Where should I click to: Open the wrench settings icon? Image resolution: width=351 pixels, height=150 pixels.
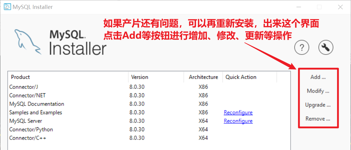coord(326,47)
